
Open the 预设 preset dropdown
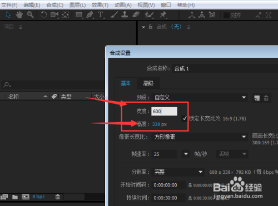200,98
